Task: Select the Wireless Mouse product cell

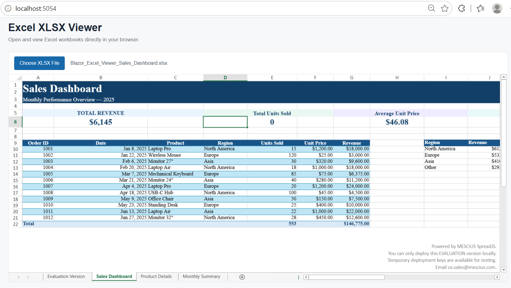Action: click(x=175, y=155)
